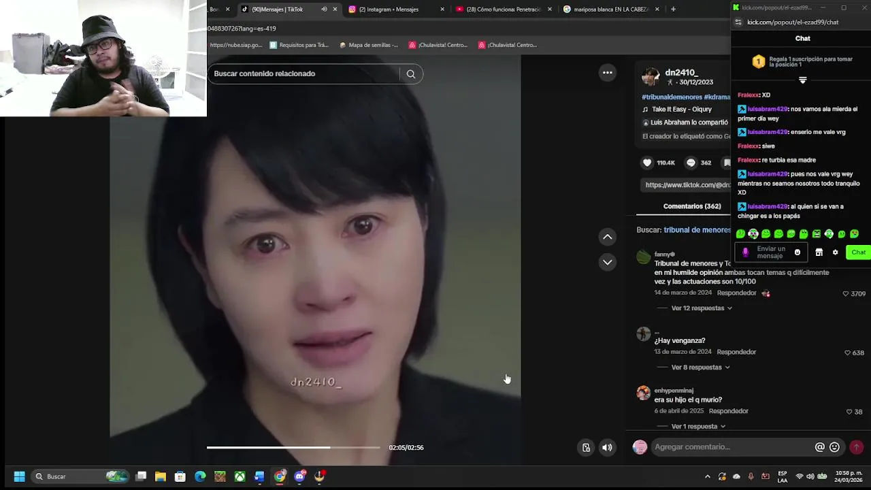Click the search magnifier beside 'Buscar contenido relacionado'

click(410, 73)
